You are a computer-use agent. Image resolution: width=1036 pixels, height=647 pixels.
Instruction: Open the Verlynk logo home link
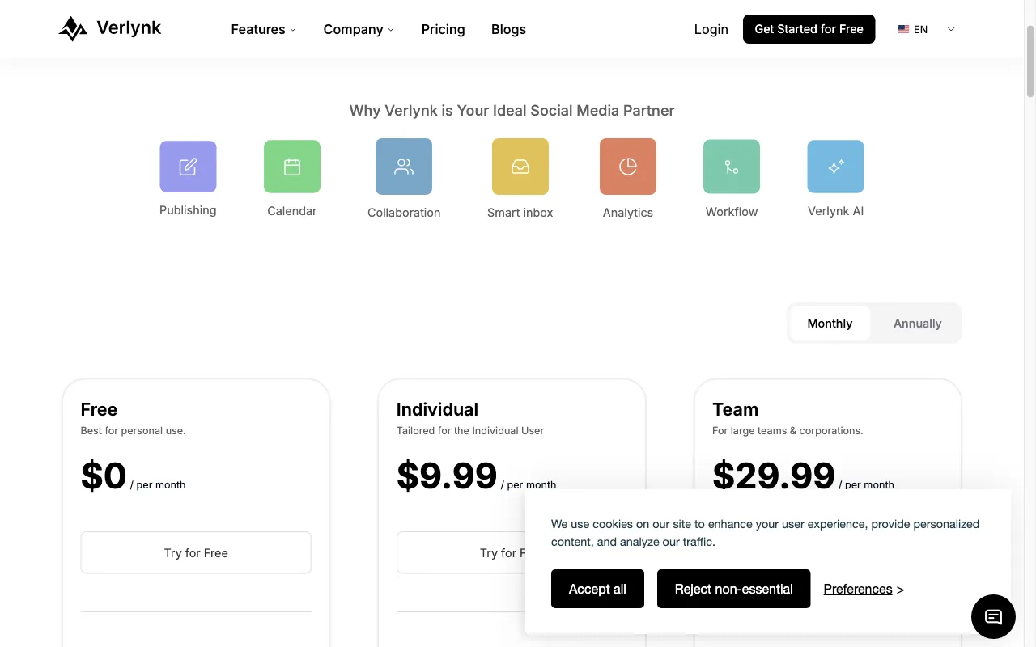(110, 29)
